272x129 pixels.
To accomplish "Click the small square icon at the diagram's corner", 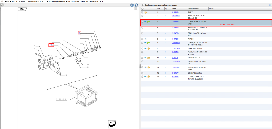I will pos(136,9).
